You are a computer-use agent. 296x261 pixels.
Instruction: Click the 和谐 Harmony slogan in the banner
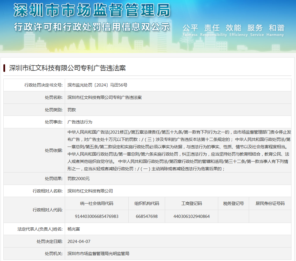point(276,30)
